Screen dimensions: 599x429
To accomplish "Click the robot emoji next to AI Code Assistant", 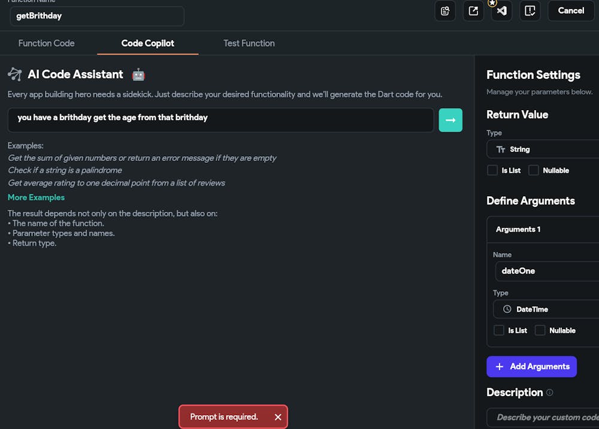I will (x=138, y=74).
